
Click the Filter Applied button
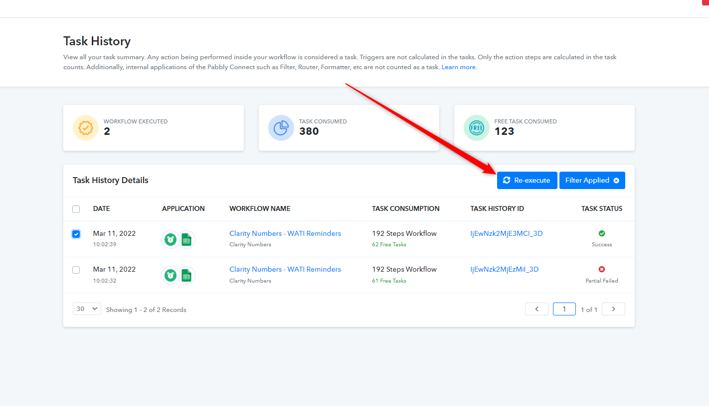click(592, 180)
